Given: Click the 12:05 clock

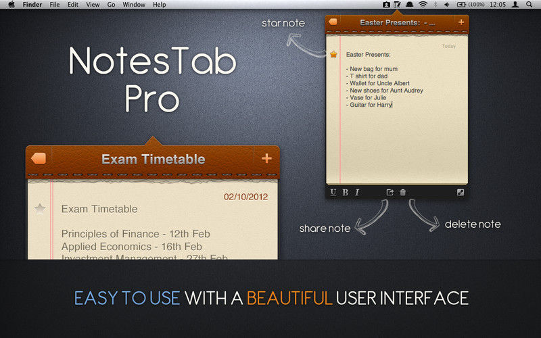Looking at the screenshot, I should tap(498, 5).
